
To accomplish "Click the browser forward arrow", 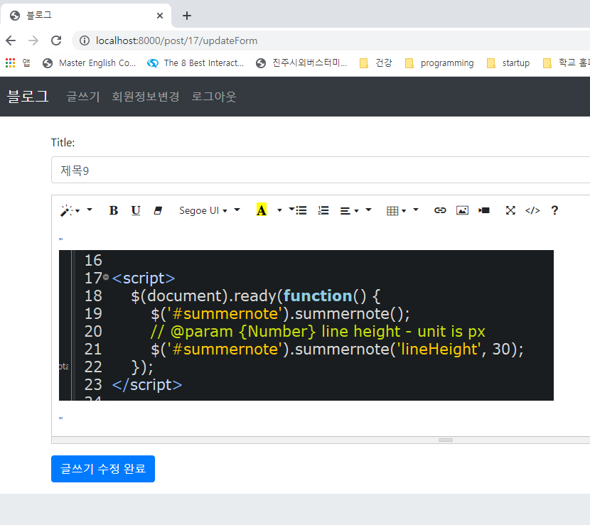I will (x=33, y=40).
